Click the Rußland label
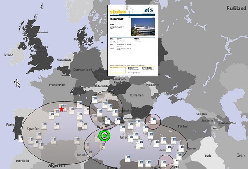Screen dimensions: 248x169 [237, 8]
